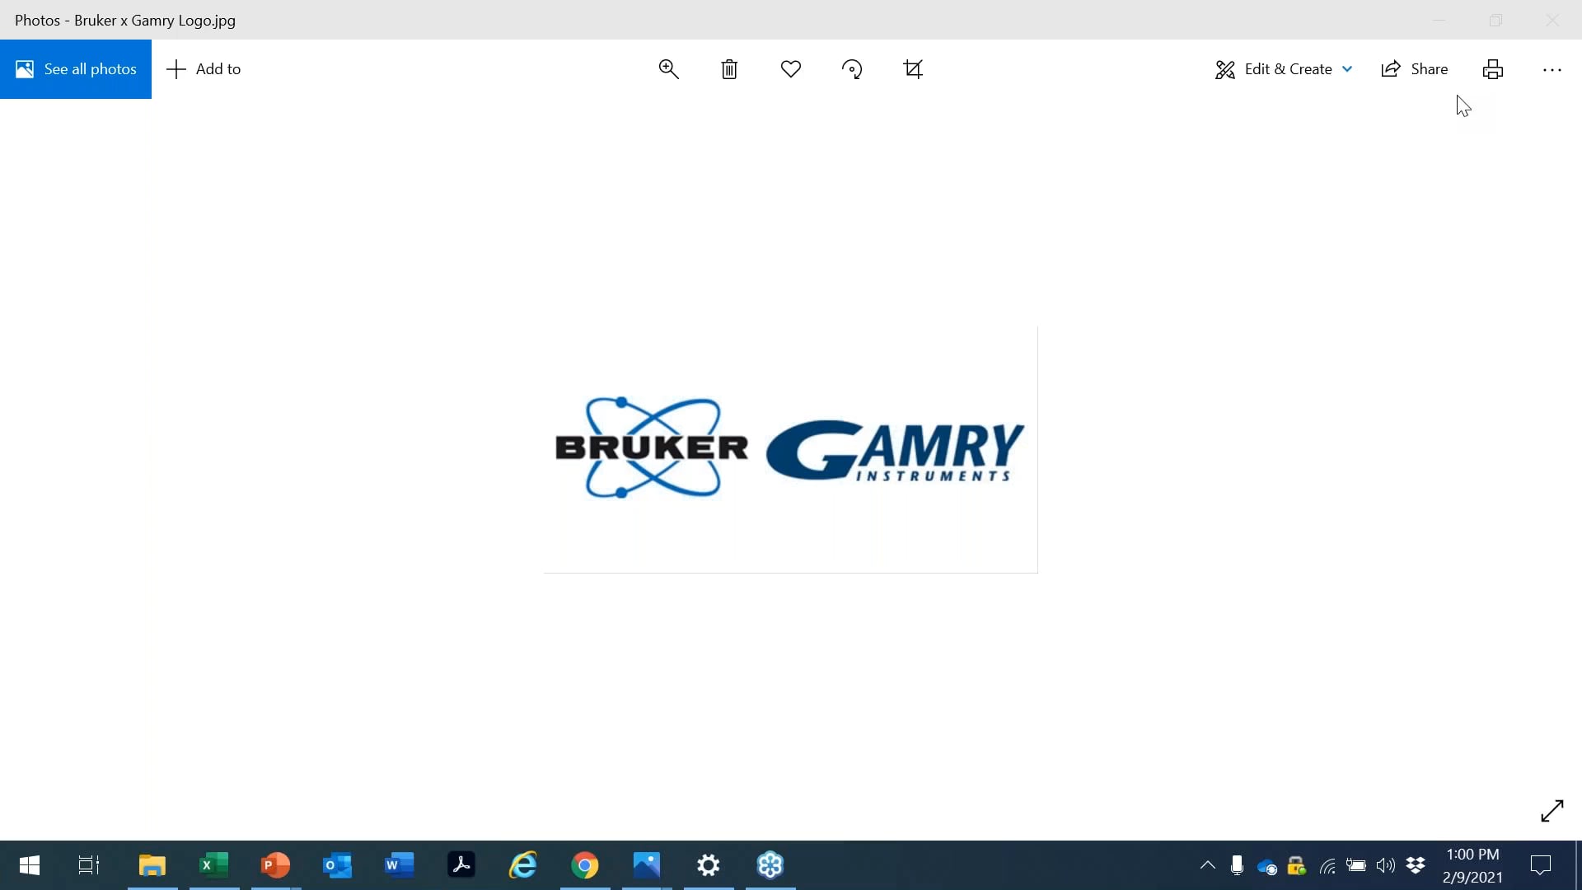Open the Wi-Fi network tray icon

[x=1327, y=866]
